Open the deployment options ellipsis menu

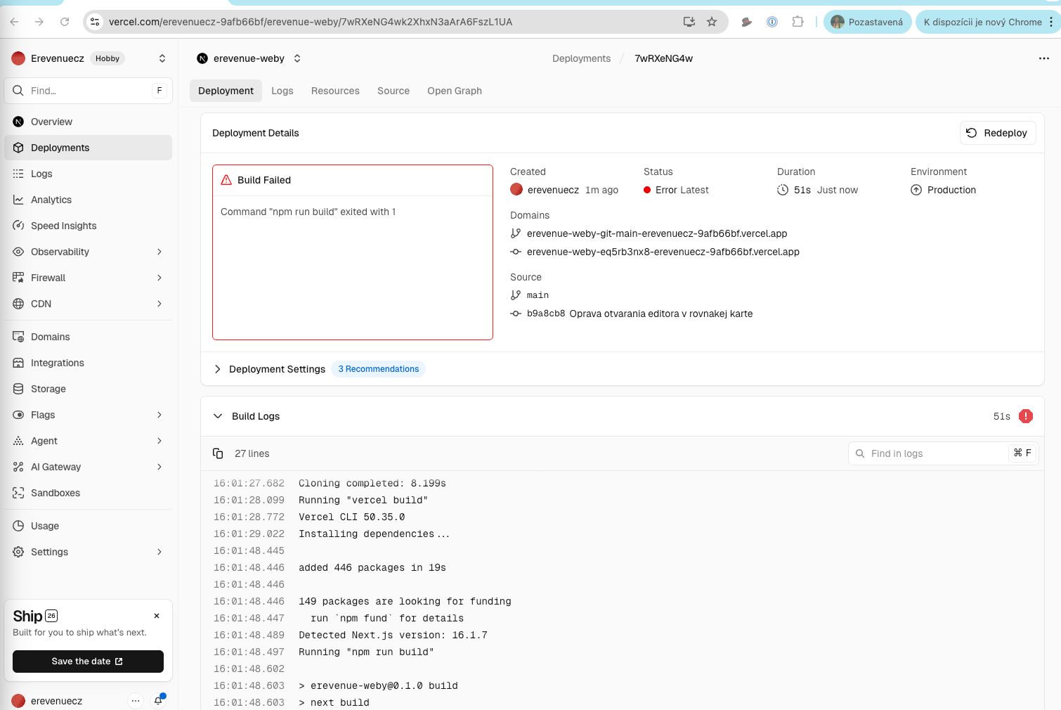tap(1043, 58)
